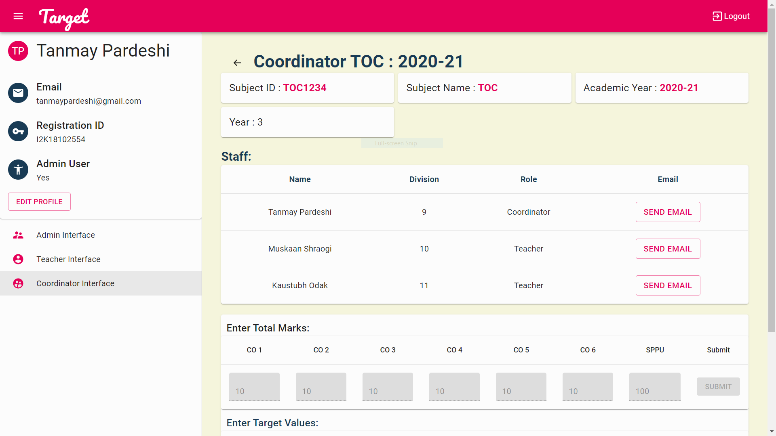776x436 pixels.
Task: Click the Admin Interface people icon
Action: pos(18,235)
